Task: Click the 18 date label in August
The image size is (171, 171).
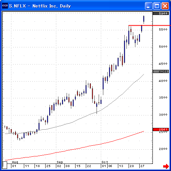Action: [38, 166]
